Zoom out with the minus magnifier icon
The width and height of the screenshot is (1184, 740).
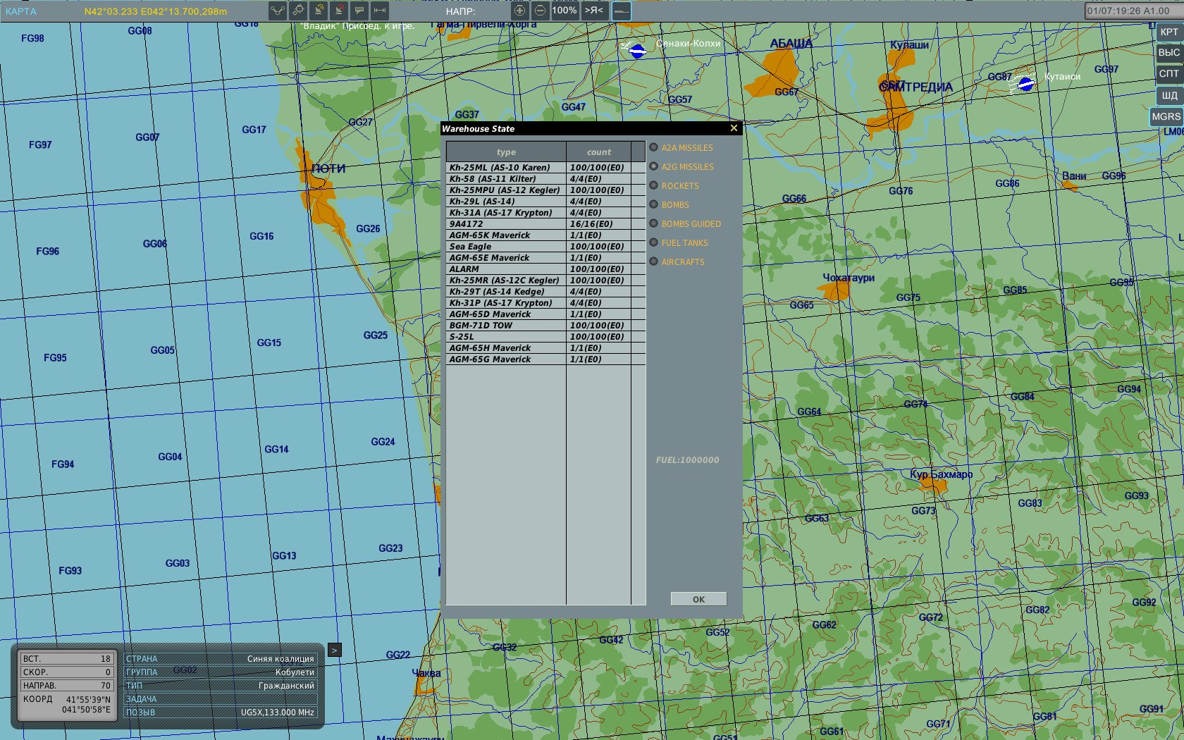click(x=540, y=11)
